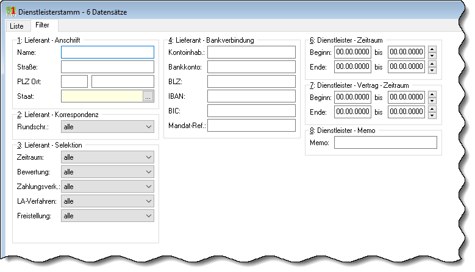Click Vertrag Zeitraum Ende from-date field
This screenshot has height=272, width=475.
point(352,112)
